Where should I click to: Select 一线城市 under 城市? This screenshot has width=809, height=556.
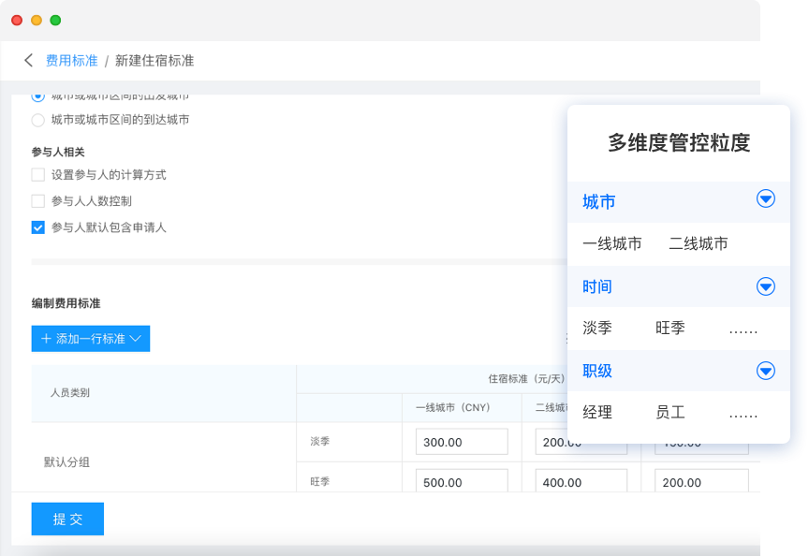[611, 243]
